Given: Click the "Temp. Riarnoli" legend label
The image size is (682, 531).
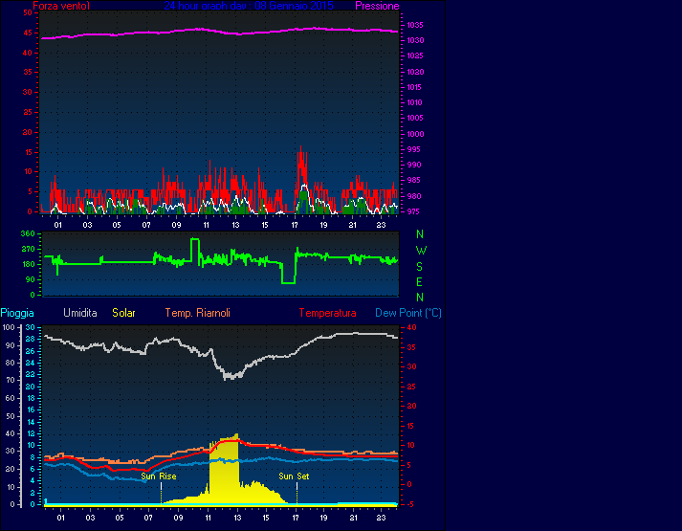Looking at the screenshot, I should (x=197, y=313).
